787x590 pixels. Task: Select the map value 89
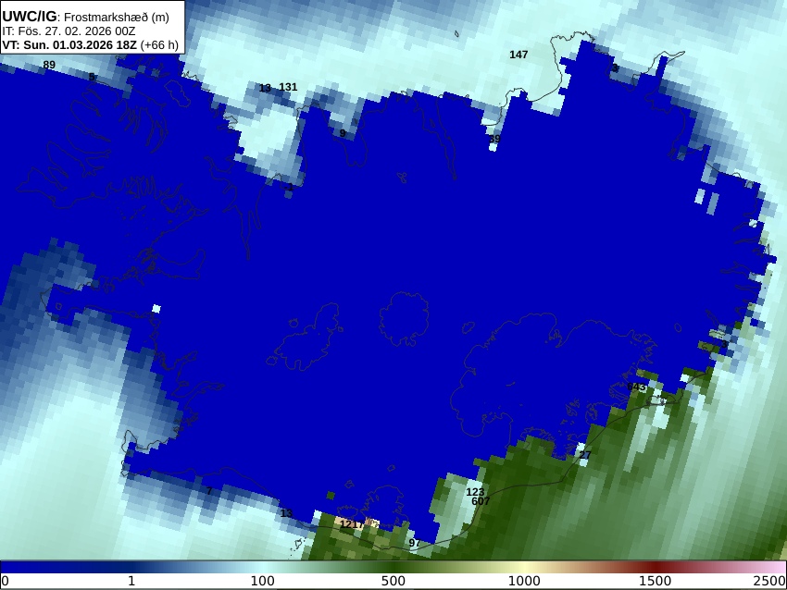(49, 65)
